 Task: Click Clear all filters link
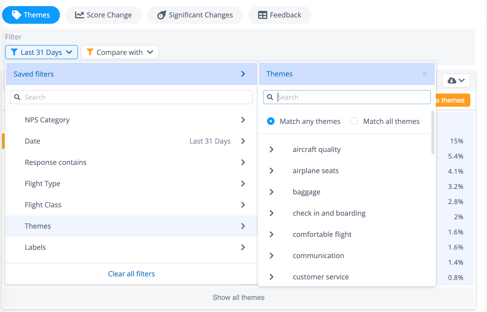click(131, 274)
